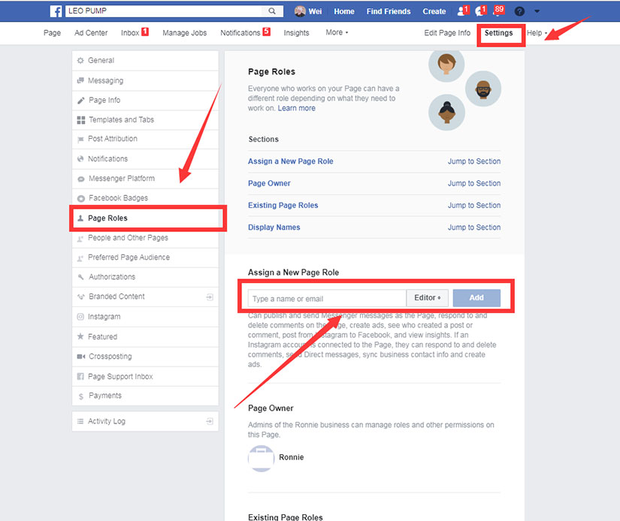Open Existing Page Roles section link
Screen dimensions: 620x521
(283, 206)
